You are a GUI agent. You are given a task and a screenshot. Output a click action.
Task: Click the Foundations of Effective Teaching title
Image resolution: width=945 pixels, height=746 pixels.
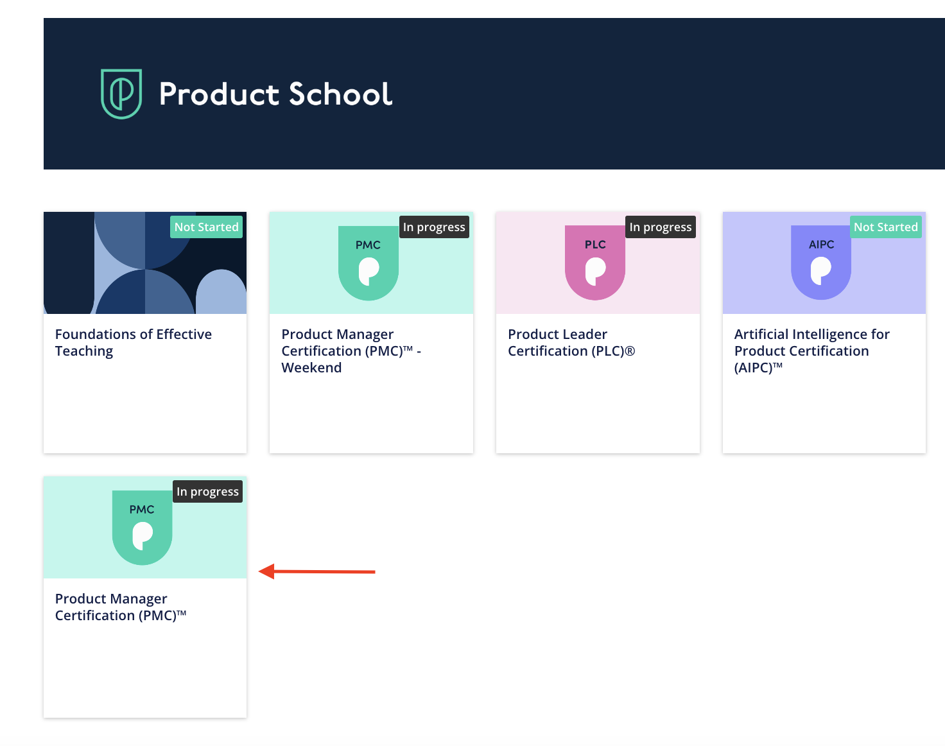134,342
